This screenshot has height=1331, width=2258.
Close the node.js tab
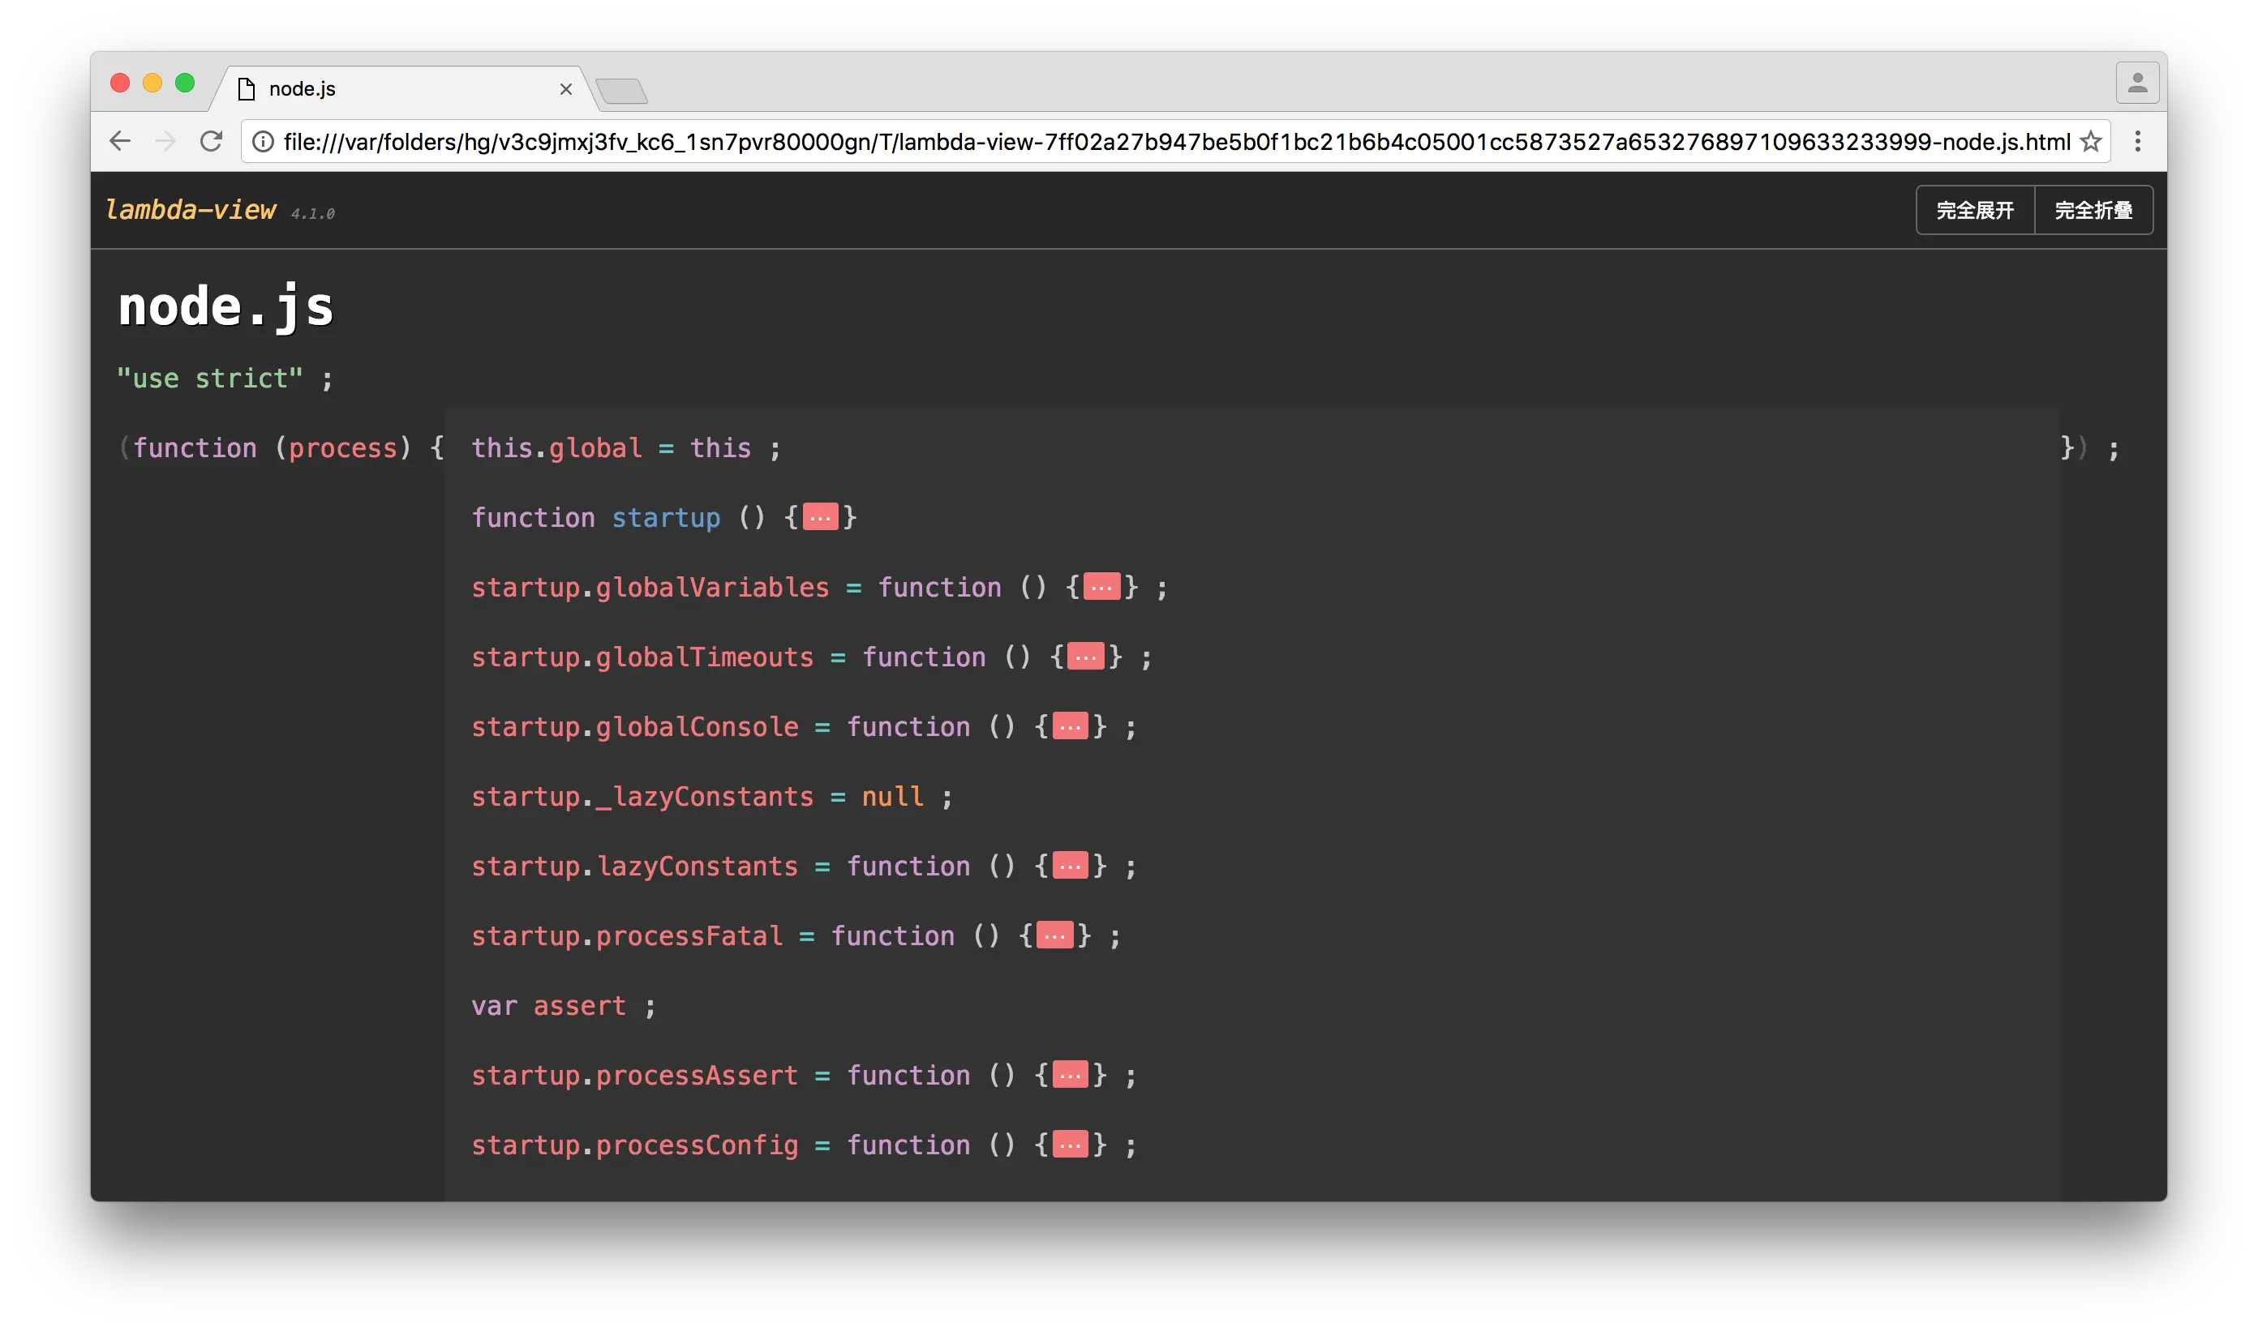point(565,89)
